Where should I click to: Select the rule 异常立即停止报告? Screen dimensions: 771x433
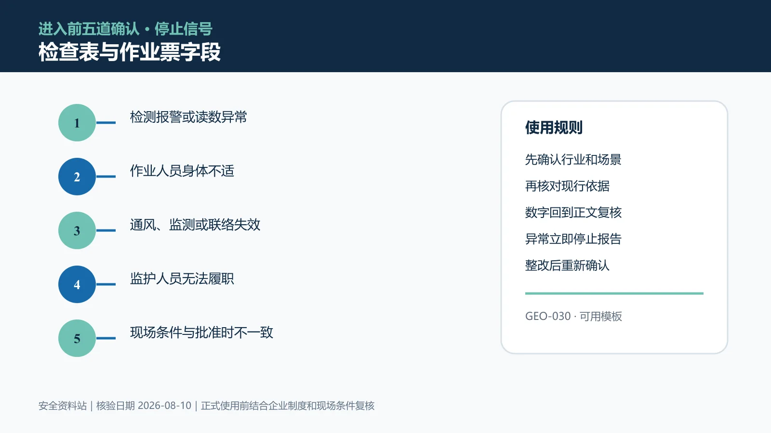pyautogui.click(x=573, y=239)
